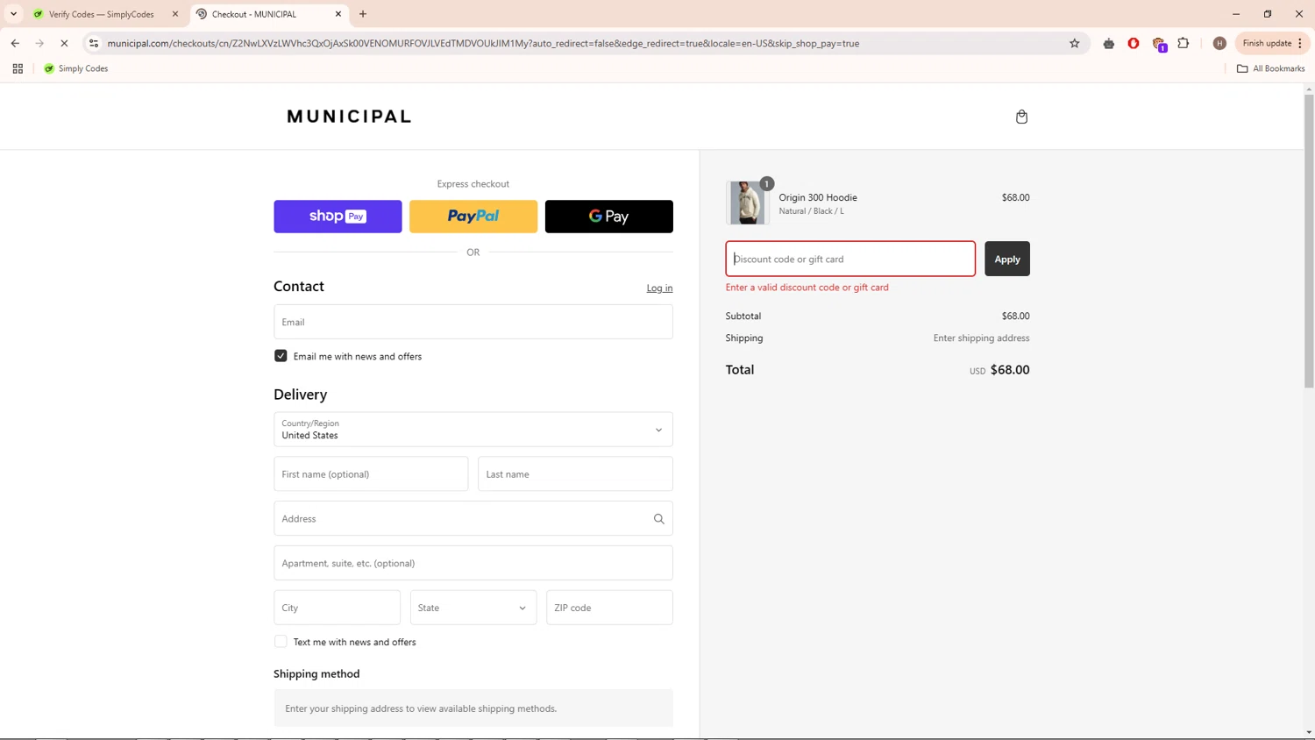This screenshot has width=1315, height=740.
Task: Open the shopping cart bag icon
Action: click(x=1021, y=117)
